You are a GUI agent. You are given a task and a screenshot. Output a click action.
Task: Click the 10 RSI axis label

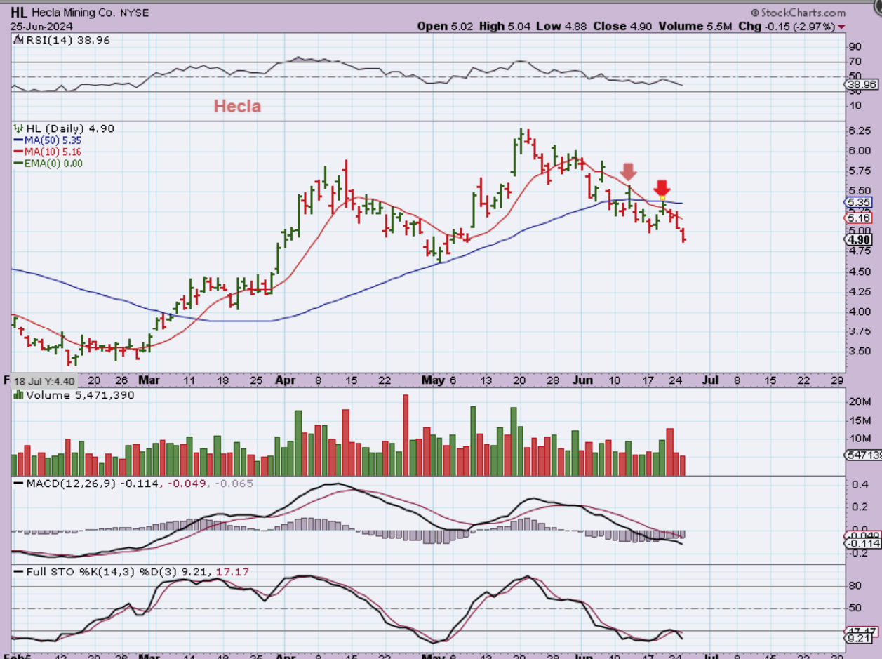point(855,105)
